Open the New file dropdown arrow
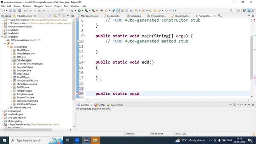256x144 pixels. (6, 11)
